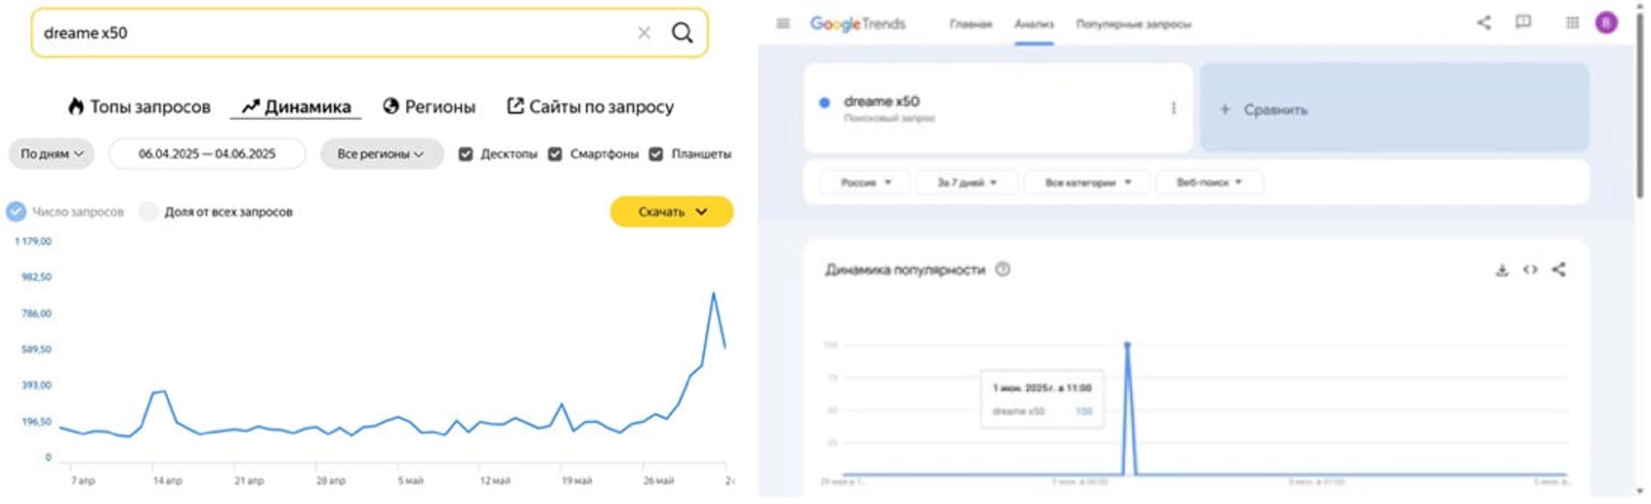Click the purple account avatar
1651x504 pixels.
[x=1606, y=23]
